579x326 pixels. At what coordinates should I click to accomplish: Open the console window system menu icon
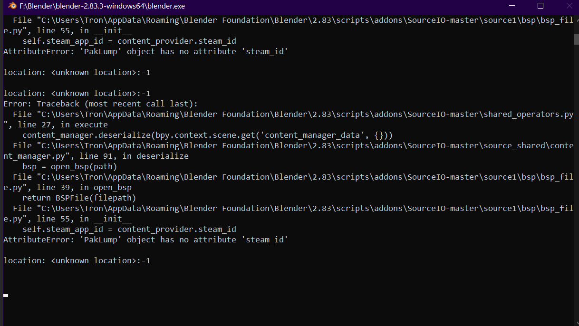13,7
